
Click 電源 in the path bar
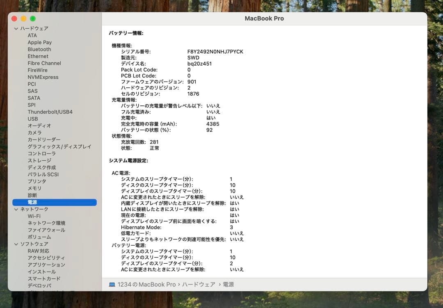[228, 285]
